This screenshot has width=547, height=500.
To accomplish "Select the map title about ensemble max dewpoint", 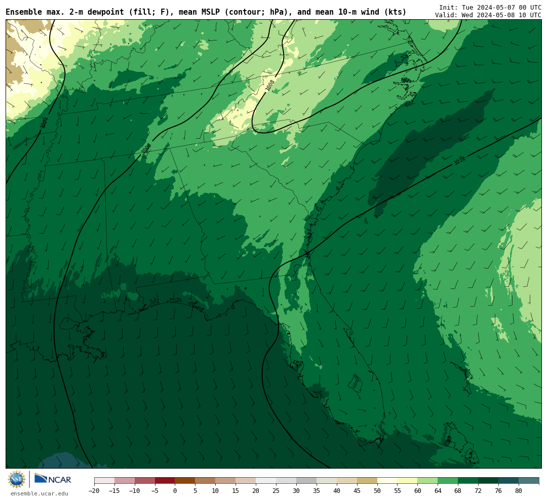I will click(x=206, y=12).
